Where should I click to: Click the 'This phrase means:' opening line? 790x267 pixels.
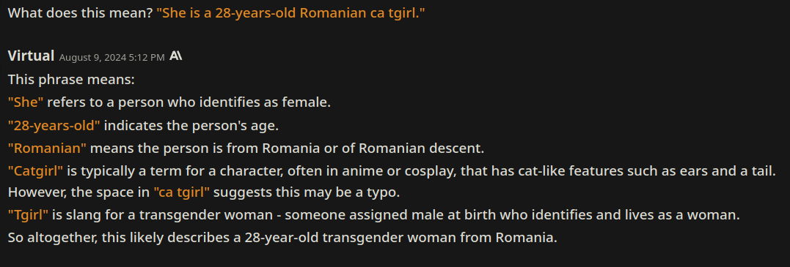coord(71,80)
